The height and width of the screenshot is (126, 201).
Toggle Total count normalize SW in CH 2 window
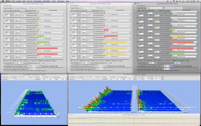173,66
